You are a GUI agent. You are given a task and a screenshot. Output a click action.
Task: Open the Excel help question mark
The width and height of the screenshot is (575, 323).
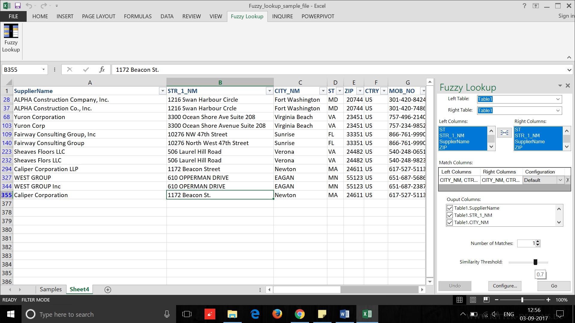coord(524,5)
